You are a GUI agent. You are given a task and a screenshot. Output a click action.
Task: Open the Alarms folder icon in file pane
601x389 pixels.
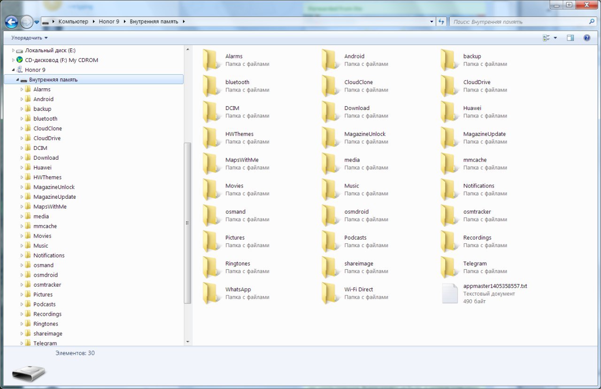point(212,60)
